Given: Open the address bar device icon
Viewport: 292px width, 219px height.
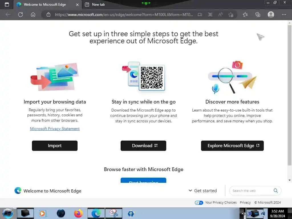Looking at the screenshot, I should click(x=200, y=15).
